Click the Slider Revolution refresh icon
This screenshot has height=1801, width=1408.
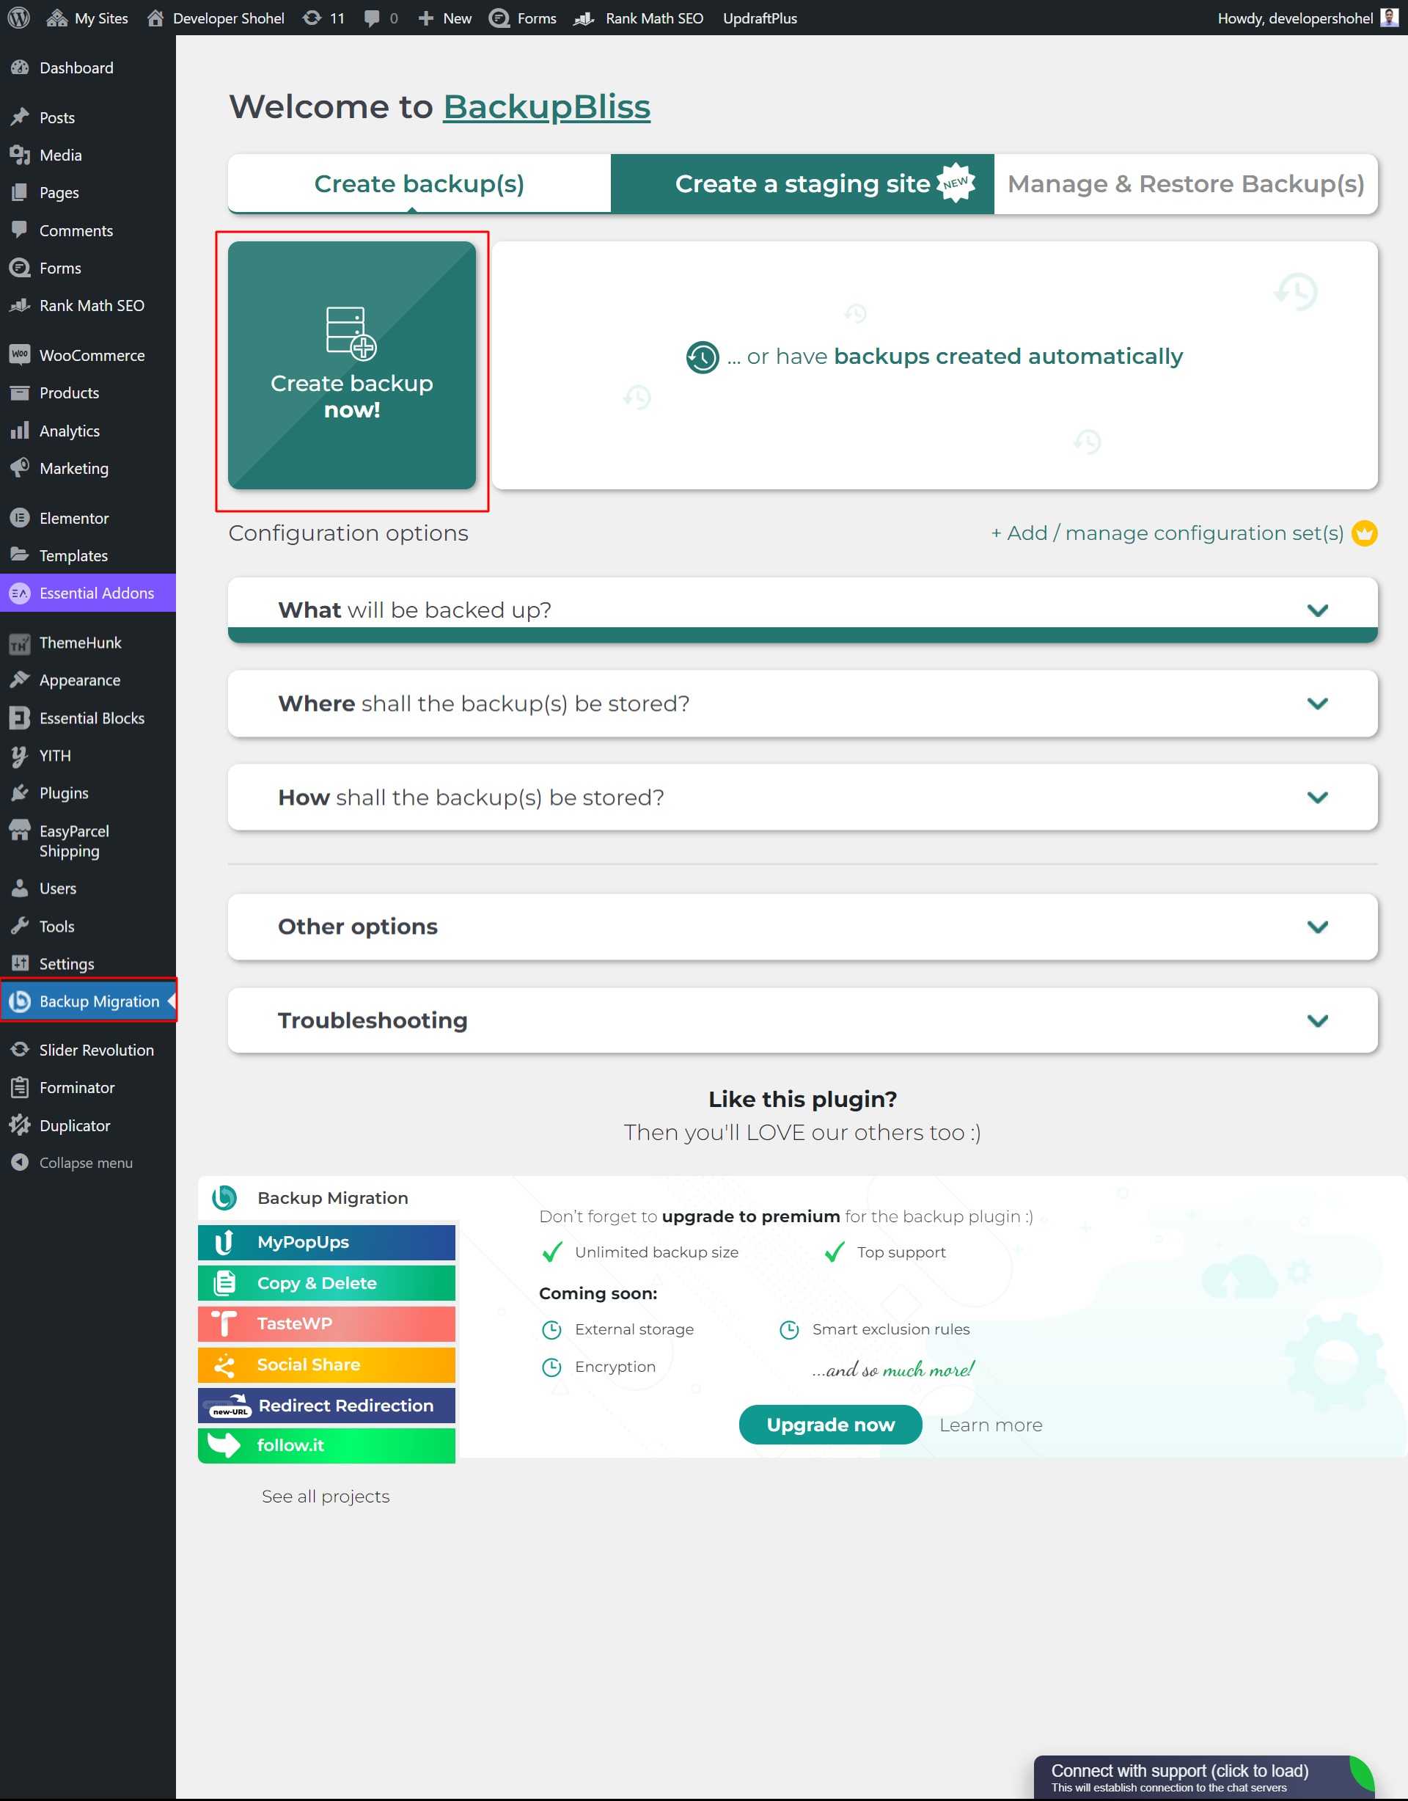point(20,1050)
